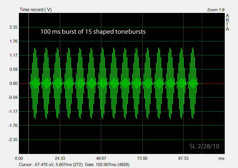Image resolution: width=238 pixels, height=168 pixels.
Task: Click the ms unit label
Action: (221, 158)
